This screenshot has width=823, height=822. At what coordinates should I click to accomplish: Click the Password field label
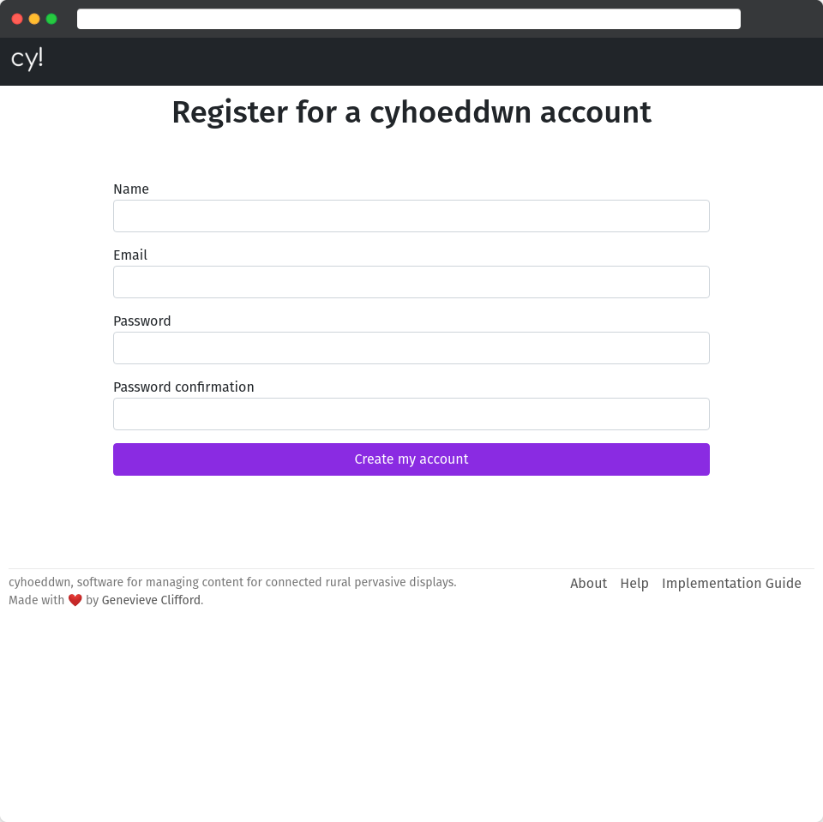(142, 321)
